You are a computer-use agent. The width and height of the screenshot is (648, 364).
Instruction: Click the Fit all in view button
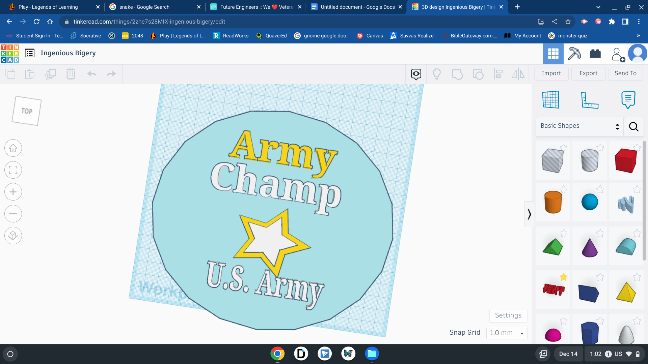[13, 170]
